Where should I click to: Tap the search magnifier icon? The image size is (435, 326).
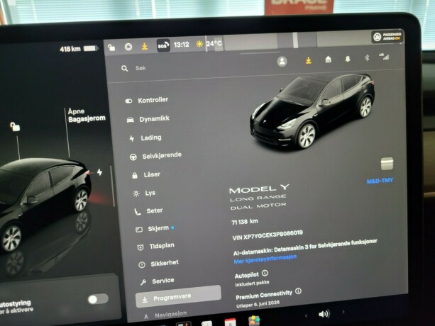pos(125,69)
